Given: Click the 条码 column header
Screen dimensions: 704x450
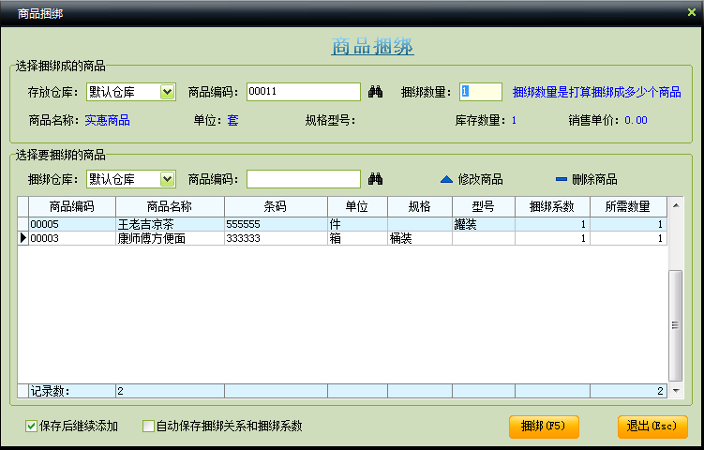Looking at the screenshot, I should (x=276, y=206).
